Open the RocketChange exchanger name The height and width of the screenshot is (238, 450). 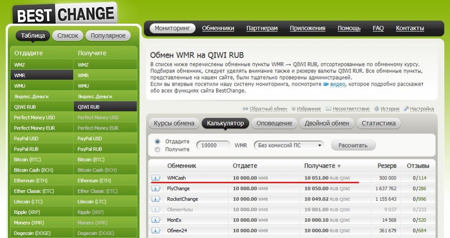tap(182, 199)
